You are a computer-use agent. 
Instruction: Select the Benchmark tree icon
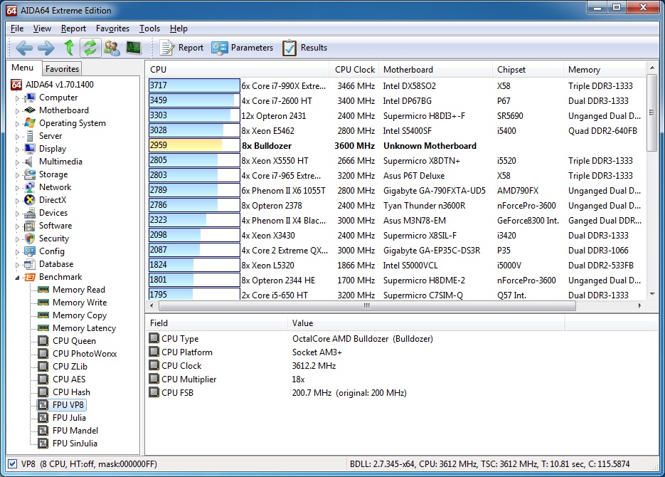(30, 277)
